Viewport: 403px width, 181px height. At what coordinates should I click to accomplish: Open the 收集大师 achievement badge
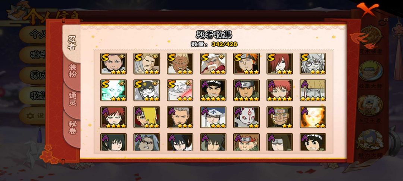(371, 74)
